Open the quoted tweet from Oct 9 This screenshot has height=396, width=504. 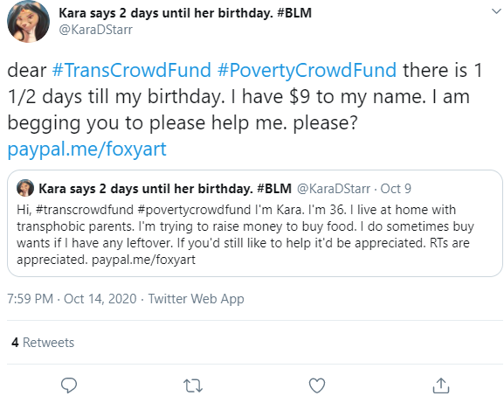[255, 223]
